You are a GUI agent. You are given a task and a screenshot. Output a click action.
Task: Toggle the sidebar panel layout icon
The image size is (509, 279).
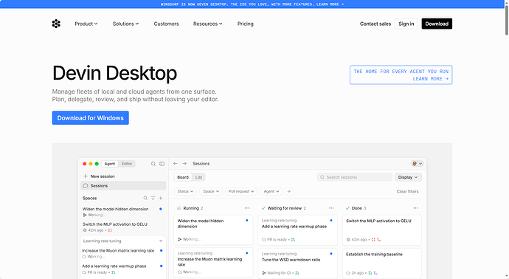tap(162, 164)
